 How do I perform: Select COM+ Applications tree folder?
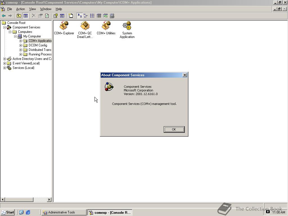tap(40, 41)
